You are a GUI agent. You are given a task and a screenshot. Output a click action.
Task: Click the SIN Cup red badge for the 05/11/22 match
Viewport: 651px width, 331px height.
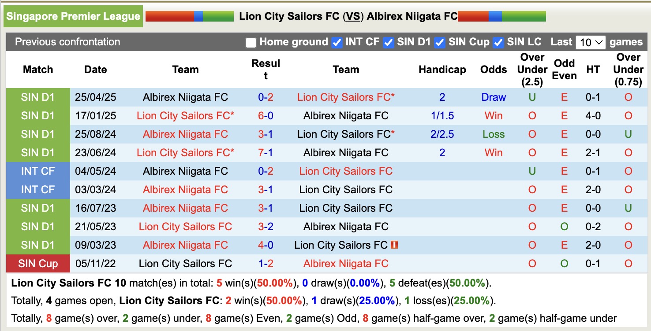coord(38,263)
